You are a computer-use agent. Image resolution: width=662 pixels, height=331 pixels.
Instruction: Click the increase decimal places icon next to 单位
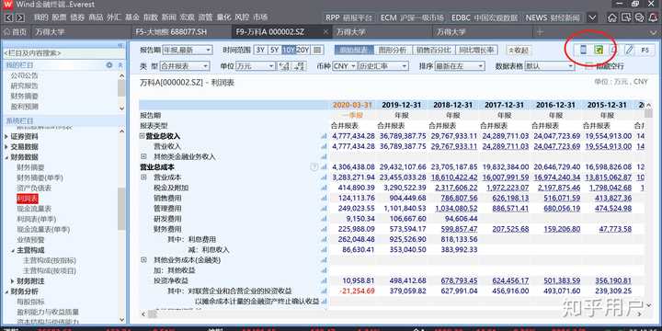[x=283, y=66]
